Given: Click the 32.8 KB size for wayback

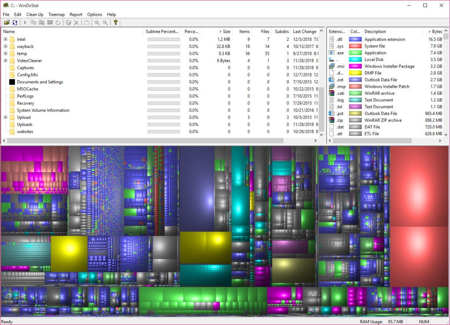Looking at the screenshot, I should 223,46.
